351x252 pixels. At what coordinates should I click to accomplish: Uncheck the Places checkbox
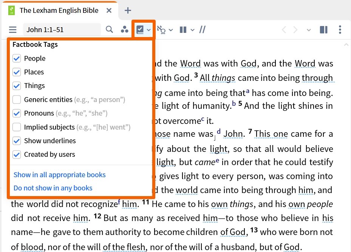(x=17, y=72)
